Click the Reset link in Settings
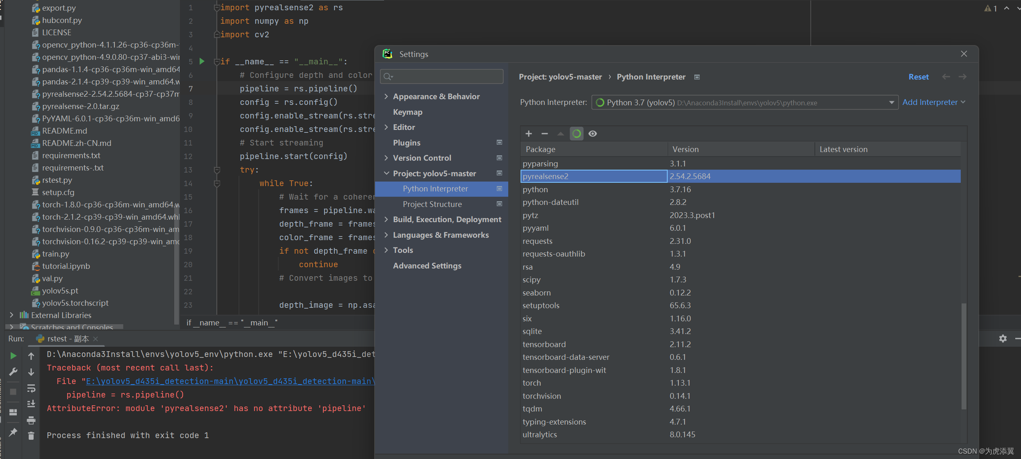Image resolution: width=1021 pixels, height=459 pixels. click(918, 77)
